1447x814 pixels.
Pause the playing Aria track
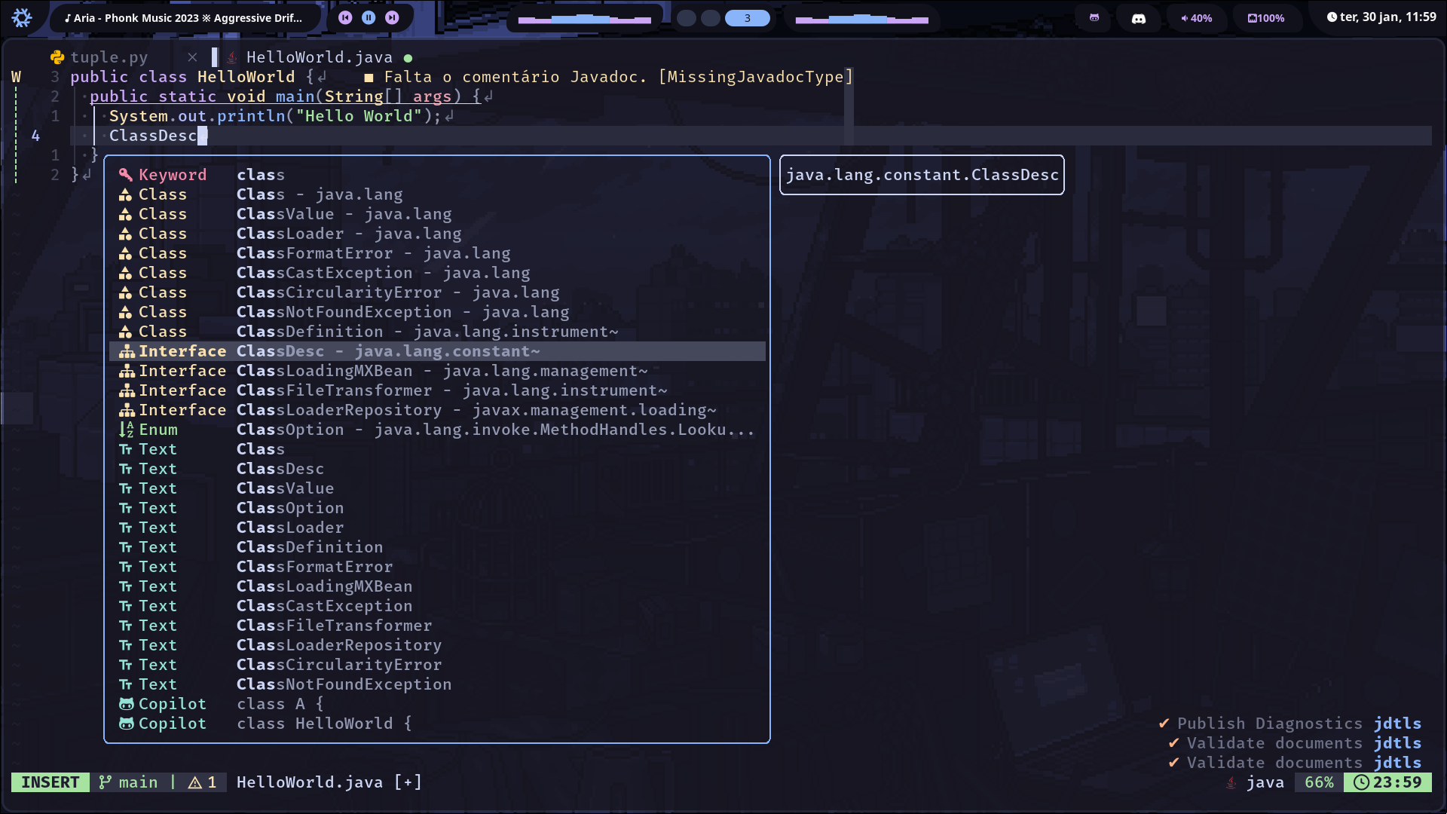pyautogui.click(x=369, y=17)
